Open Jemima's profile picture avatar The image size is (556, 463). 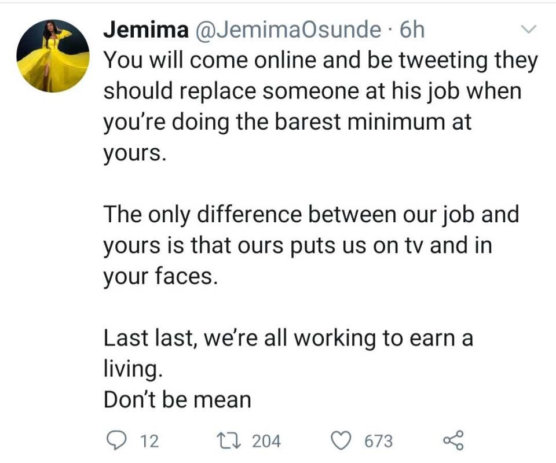[x=53, y=56]
